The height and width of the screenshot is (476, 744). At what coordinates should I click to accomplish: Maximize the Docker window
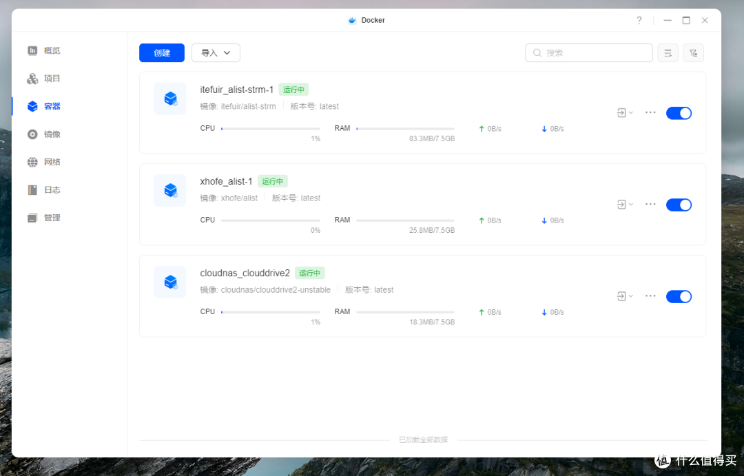pos(686,21)
